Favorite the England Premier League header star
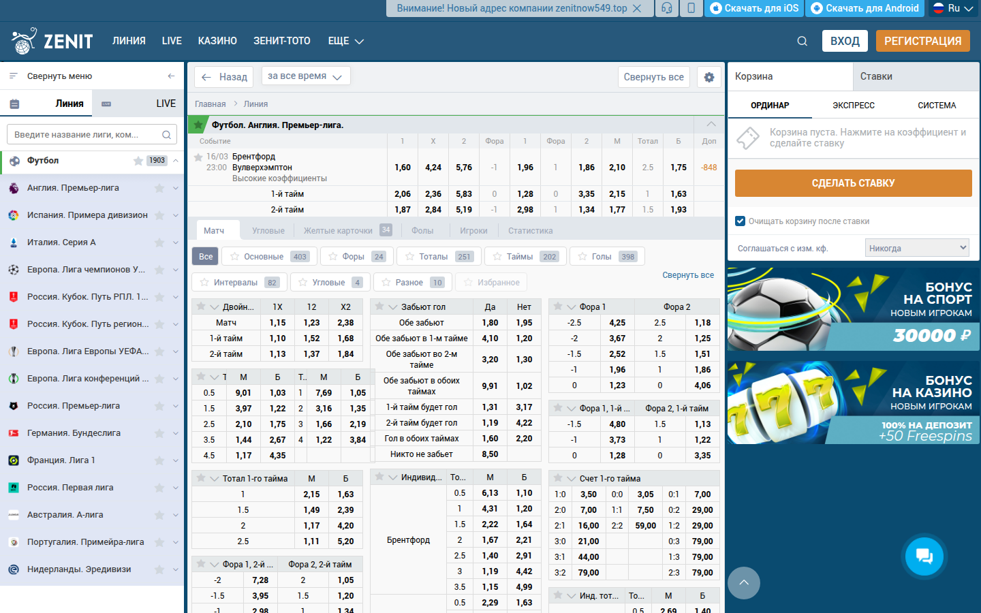This screenshot has width=981, height=613. 198,125
